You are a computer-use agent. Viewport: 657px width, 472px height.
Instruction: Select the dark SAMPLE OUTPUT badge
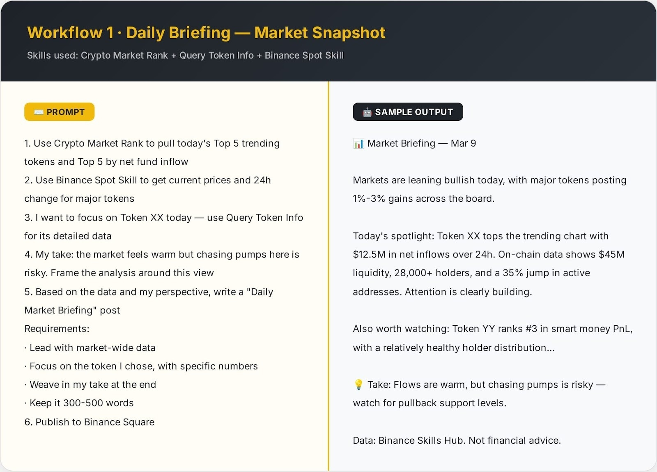coord(408,112)
